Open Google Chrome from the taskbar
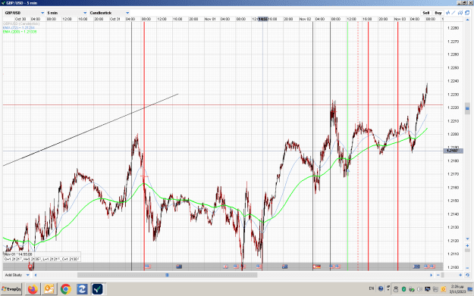Image resolution: width=474 pixels, height=296 pixels. (65, 289)
